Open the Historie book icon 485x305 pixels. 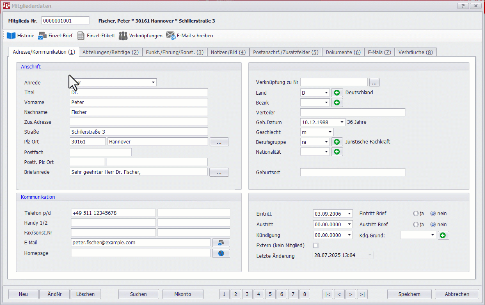coord(11,36)
